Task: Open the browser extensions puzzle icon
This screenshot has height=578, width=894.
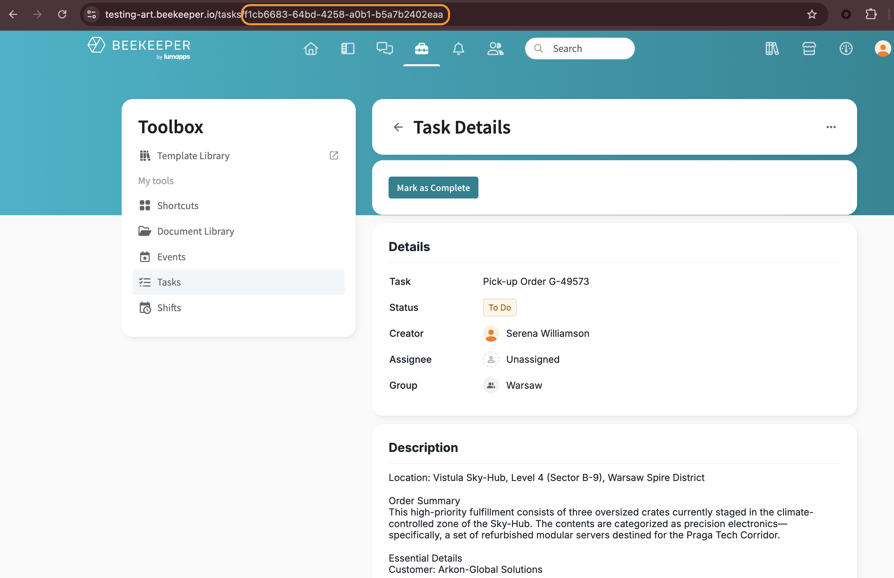Action: coord(871,14)
